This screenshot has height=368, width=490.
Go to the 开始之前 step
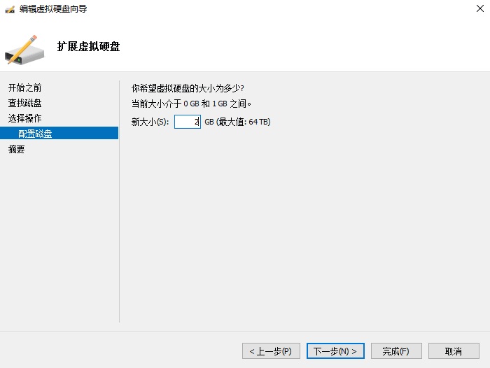(x=24, y=87)
